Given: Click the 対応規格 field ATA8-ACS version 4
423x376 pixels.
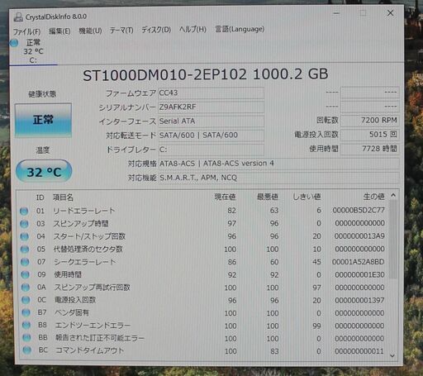Looking at the screenshot, I should coord(279,164).
